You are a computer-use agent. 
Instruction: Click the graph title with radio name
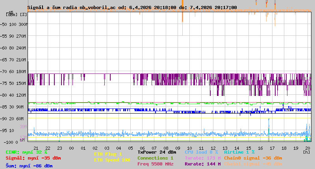132,7
